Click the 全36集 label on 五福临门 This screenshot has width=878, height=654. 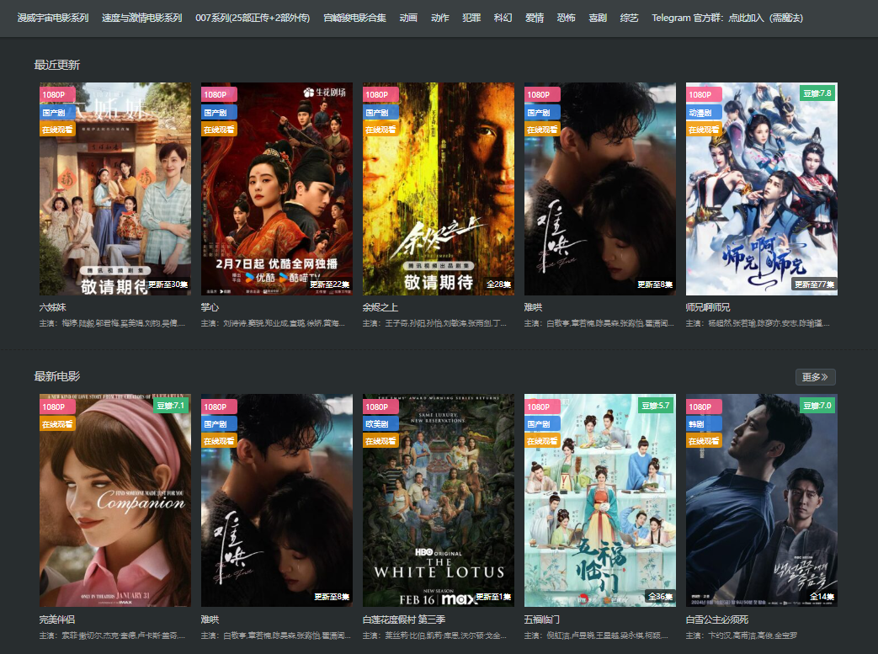point(660,597)
